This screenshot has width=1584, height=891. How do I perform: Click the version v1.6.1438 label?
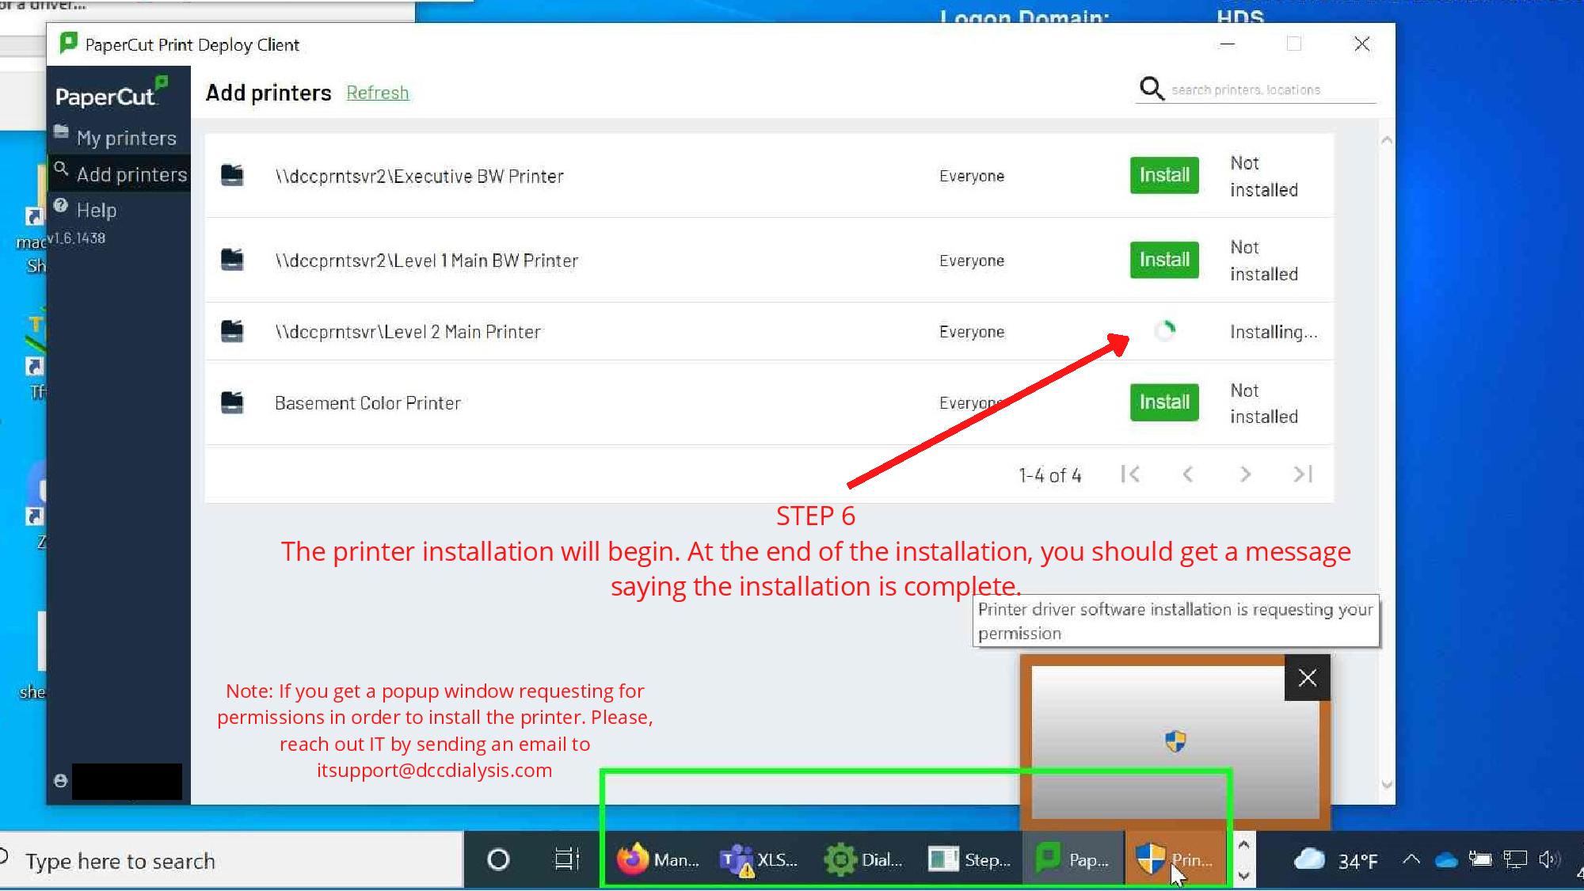point(77,238)
